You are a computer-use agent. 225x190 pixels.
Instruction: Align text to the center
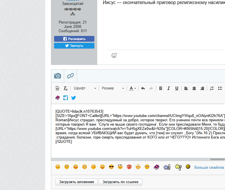[194, 88]
